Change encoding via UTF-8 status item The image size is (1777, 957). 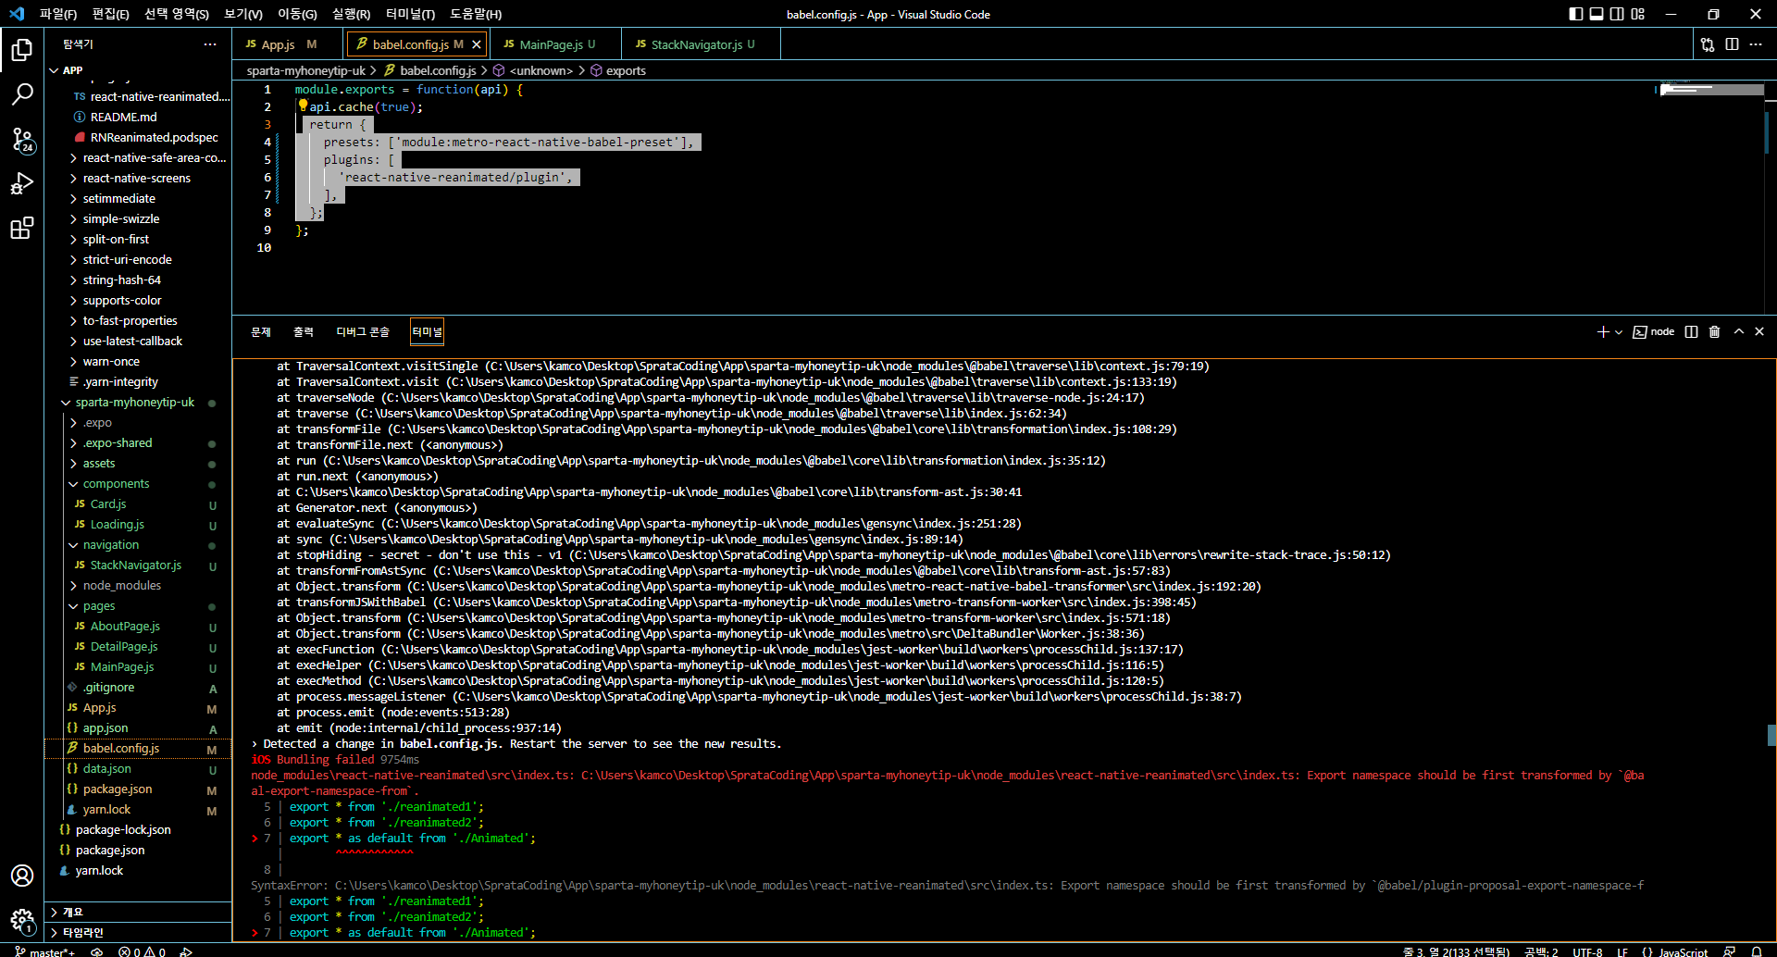tap(1587, 951)
